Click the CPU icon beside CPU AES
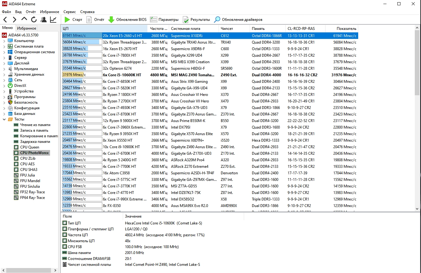 pos(16,164)
